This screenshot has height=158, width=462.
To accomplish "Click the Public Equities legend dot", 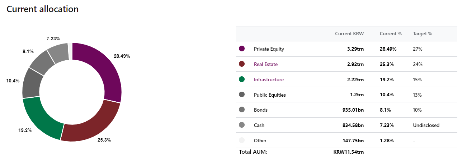I will click(242, 95).
